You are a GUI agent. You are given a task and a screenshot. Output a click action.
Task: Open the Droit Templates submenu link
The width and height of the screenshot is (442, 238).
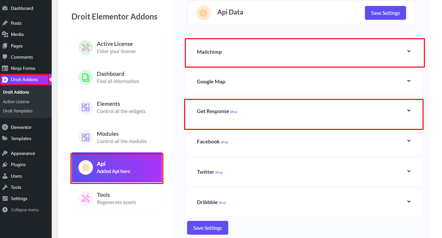[x=18, y=111]
